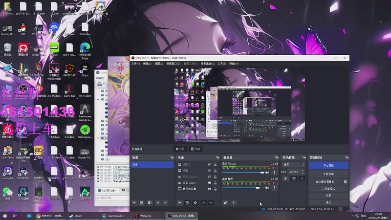Collapse the lower TeamSpeak channel tree arrow
Screen dimensions: 391x220
(98, 138)
